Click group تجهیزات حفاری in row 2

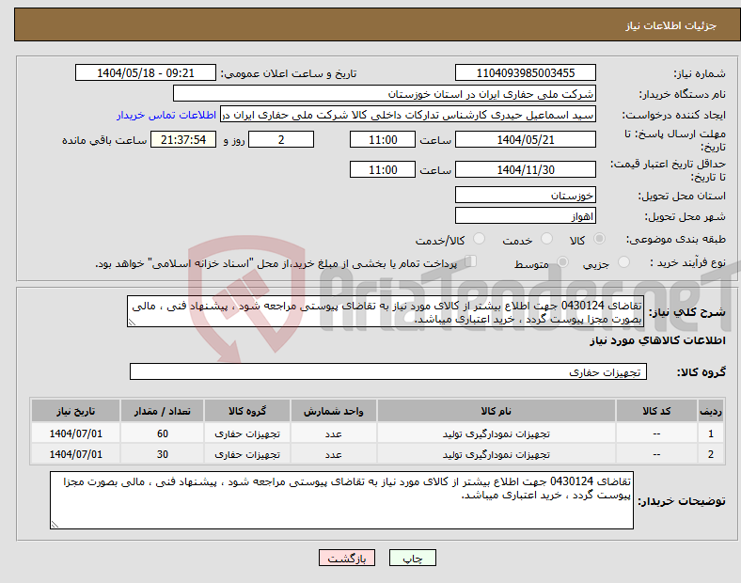247,454
